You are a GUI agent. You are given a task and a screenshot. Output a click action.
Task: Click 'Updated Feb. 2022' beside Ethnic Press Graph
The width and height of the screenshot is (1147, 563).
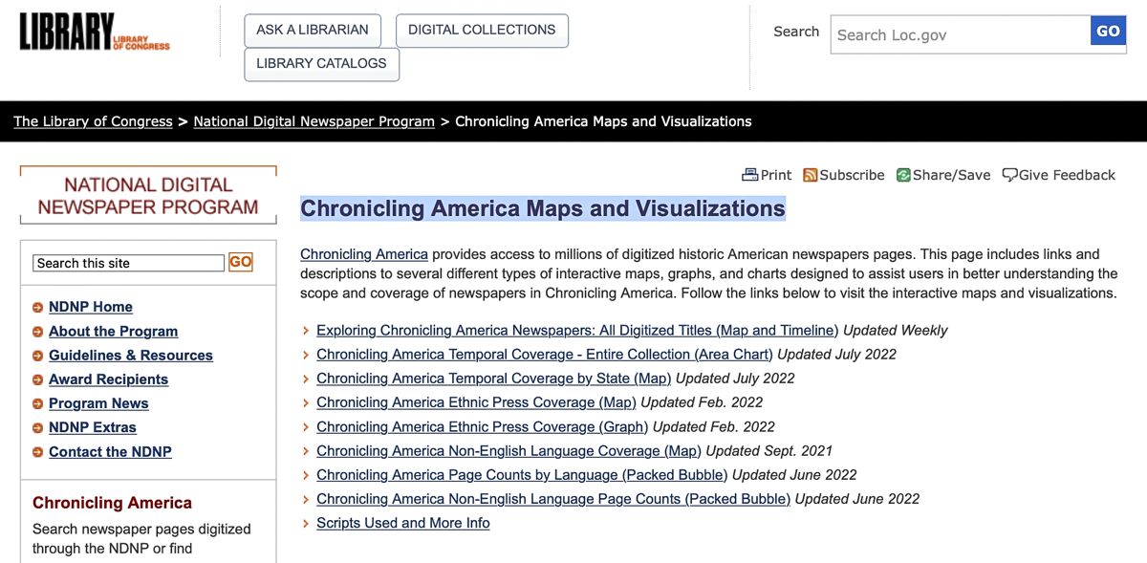pyautogui.click(x=714, y=426)
